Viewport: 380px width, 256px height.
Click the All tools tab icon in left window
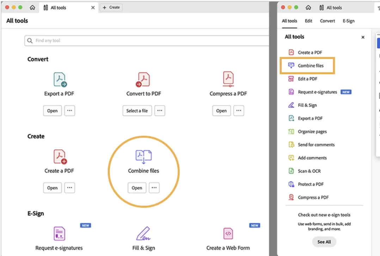45,7
